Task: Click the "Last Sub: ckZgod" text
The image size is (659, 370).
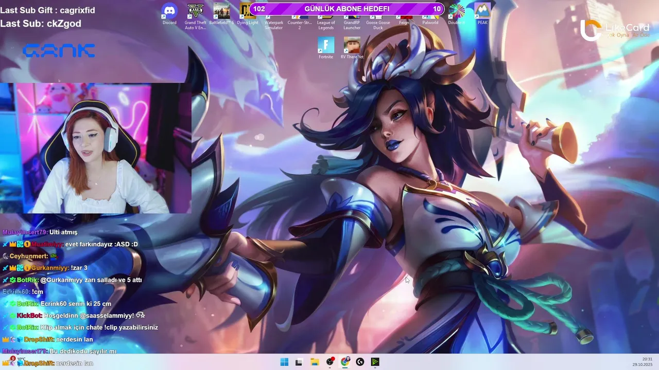Action: (41, 24)
